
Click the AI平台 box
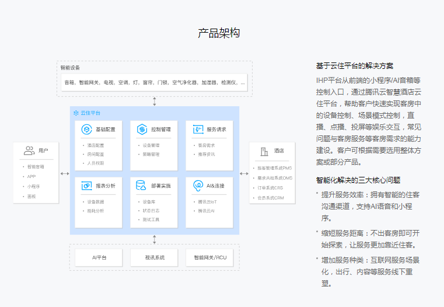coord(99,257)
